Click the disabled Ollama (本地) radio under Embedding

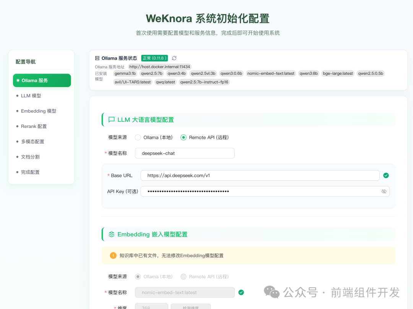tap(138, 276)
